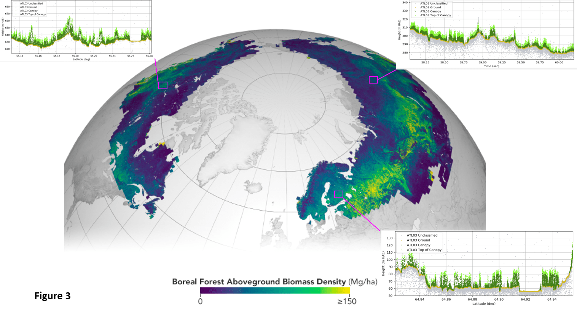Image resolution: width=577 pixels, height=314 pixels.
Task: Click 'ATL03 Top of Canopy' in top-right legend
Action: click(435, 16)
